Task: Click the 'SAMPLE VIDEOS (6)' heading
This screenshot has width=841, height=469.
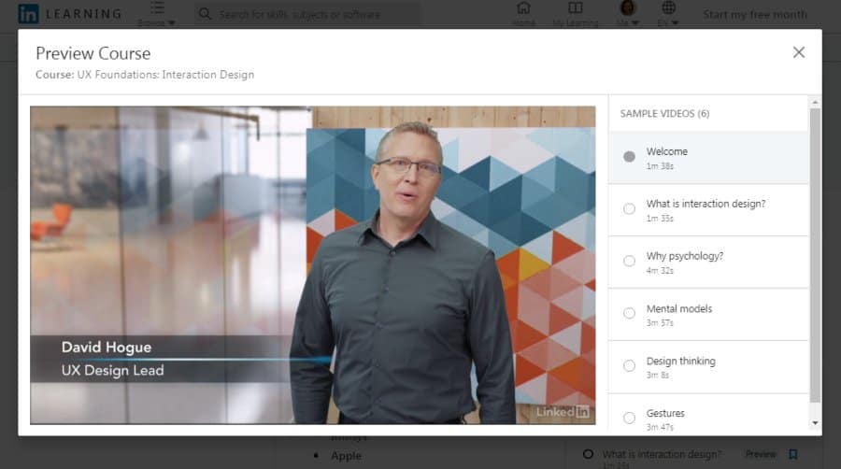Action: point(664,114)
